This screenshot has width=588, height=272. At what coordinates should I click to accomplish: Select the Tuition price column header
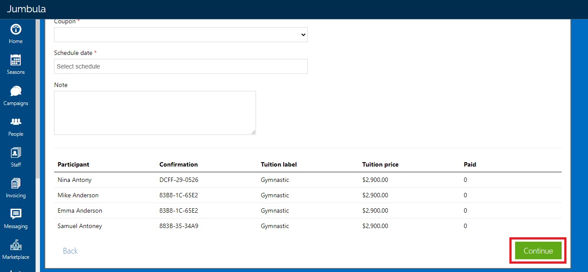(380, 164)
